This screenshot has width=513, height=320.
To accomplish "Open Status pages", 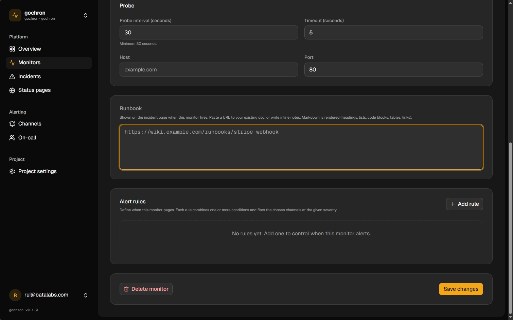I will click(49, 90).
